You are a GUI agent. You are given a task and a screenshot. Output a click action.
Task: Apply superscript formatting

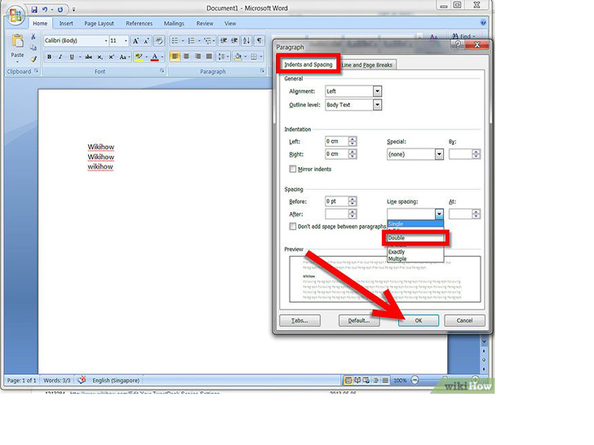point(111,57)
